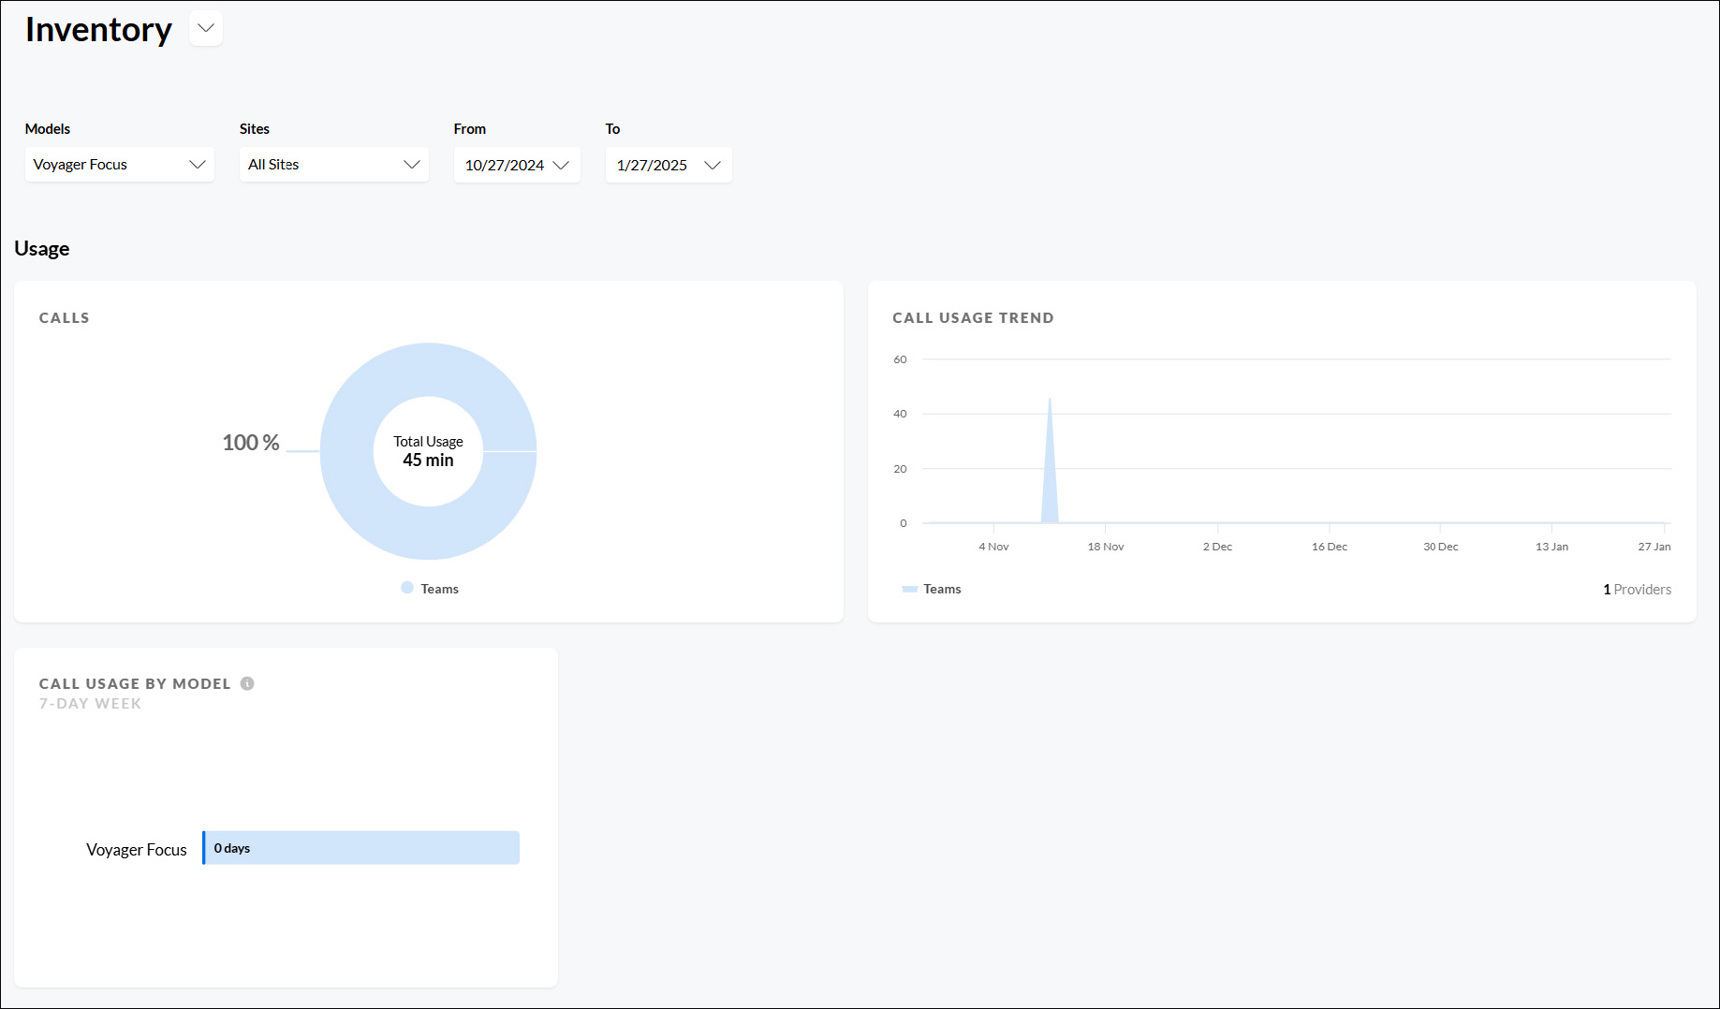Click the dropdown arrow on the Sites selector
Viewport: 1720px width, 1009px height.
412,165
